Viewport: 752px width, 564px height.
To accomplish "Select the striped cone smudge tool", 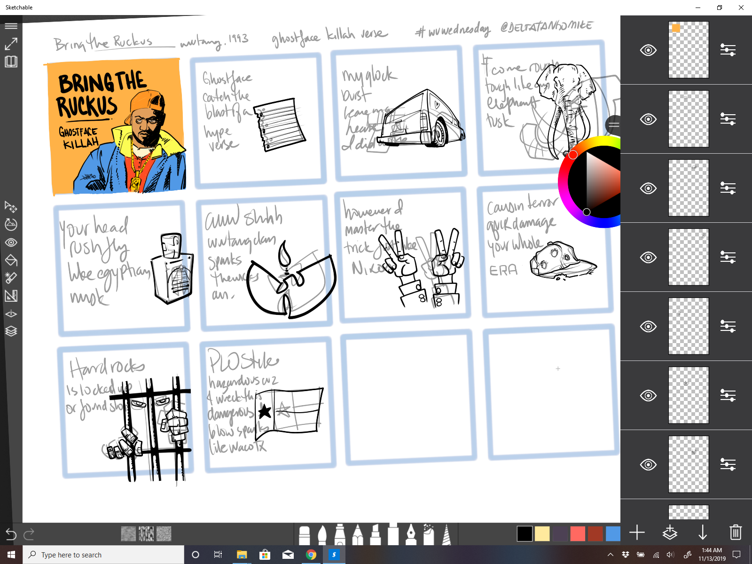I will click(446, 535).
